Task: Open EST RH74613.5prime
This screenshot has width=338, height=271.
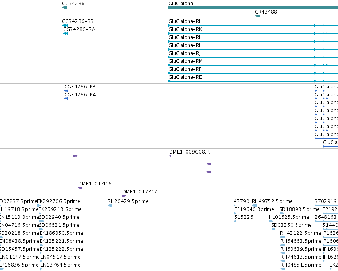Action: pos(301,257)
